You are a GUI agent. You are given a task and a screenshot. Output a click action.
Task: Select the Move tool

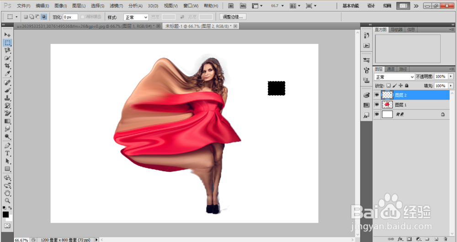tap(7, 35)
